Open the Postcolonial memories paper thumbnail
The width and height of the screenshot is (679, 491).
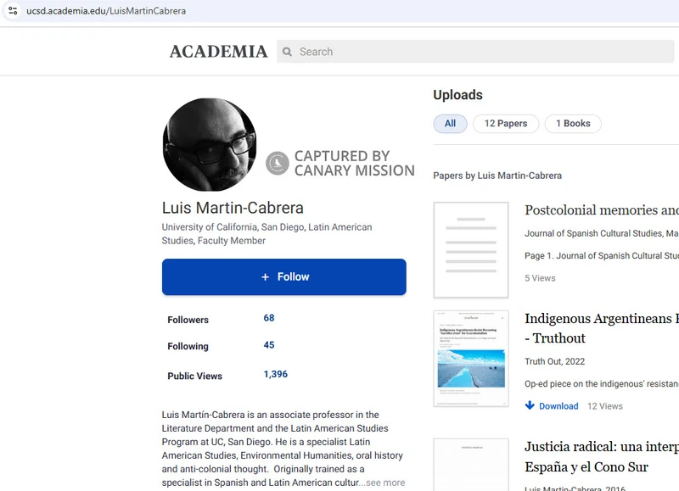pos(471,249)
